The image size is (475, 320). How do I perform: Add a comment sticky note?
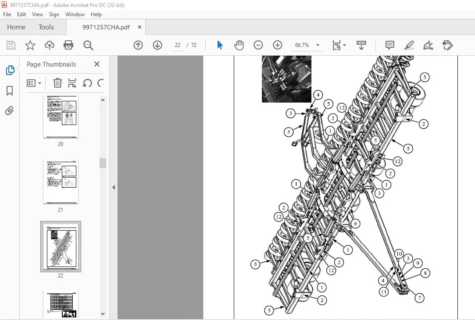pyautogui.click(x=389, y=45)
